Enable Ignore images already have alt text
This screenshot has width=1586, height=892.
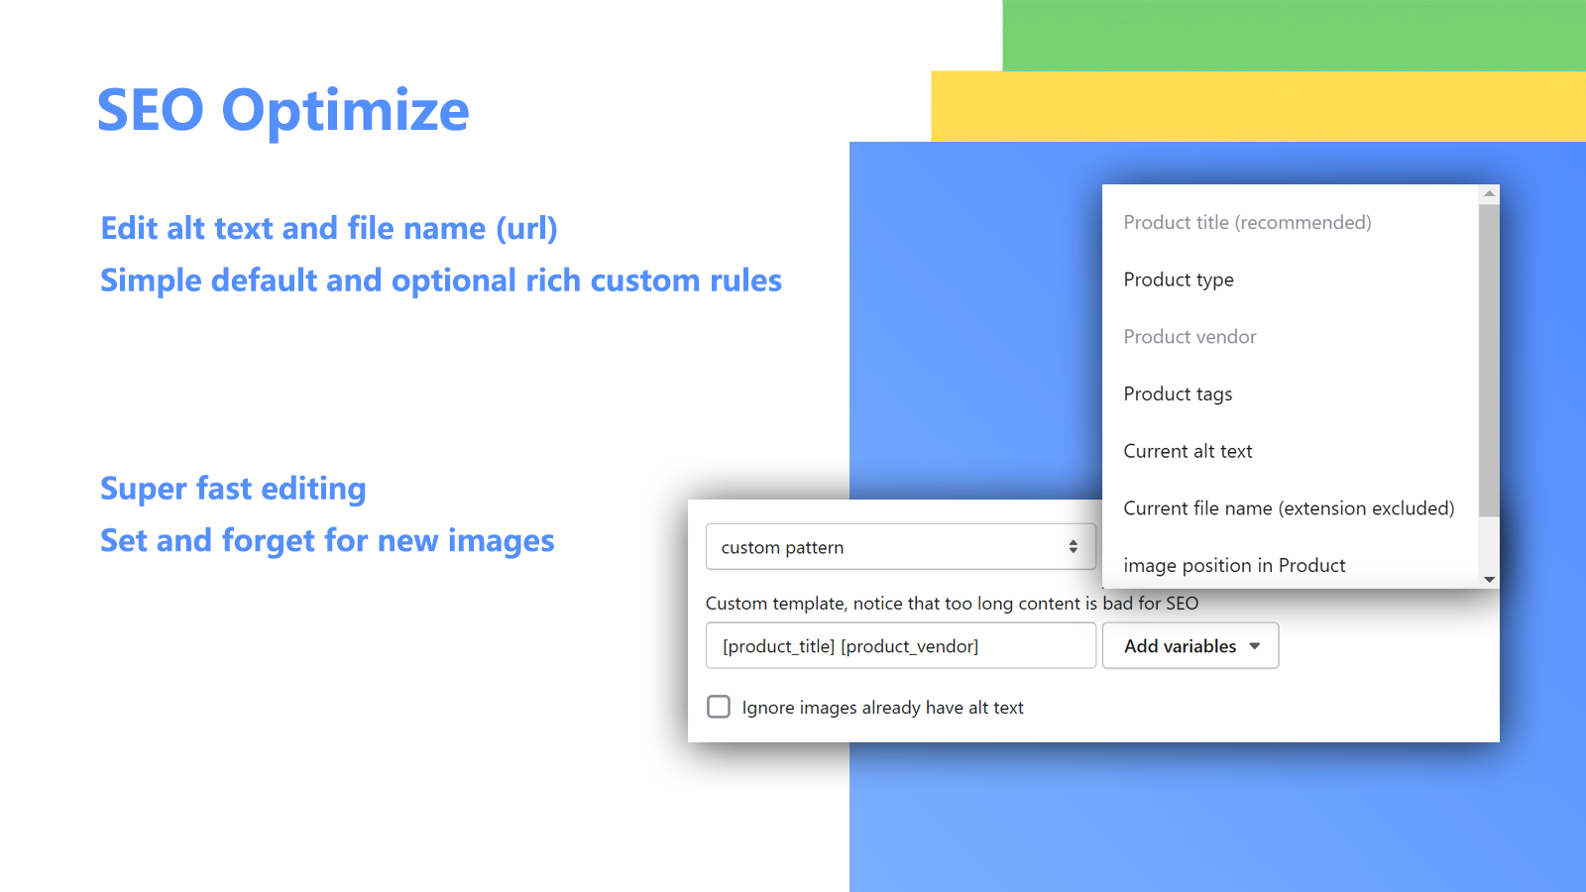(x=719, y=707)
